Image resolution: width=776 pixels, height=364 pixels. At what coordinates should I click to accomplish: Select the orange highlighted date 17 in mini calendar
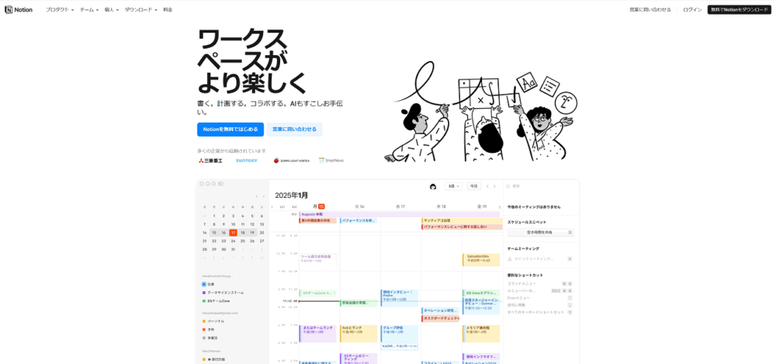coord(233,232)
